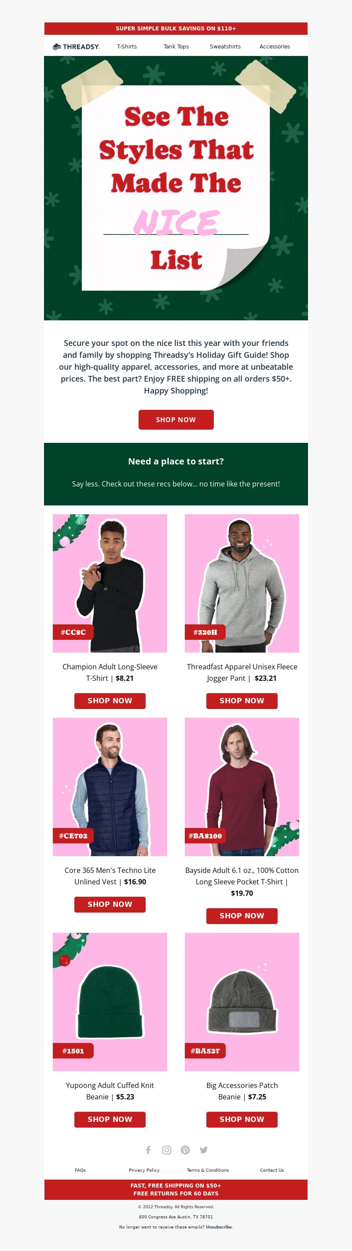Select Sweatshirts in navigation

pyautogui.click(x=225, y=47)
